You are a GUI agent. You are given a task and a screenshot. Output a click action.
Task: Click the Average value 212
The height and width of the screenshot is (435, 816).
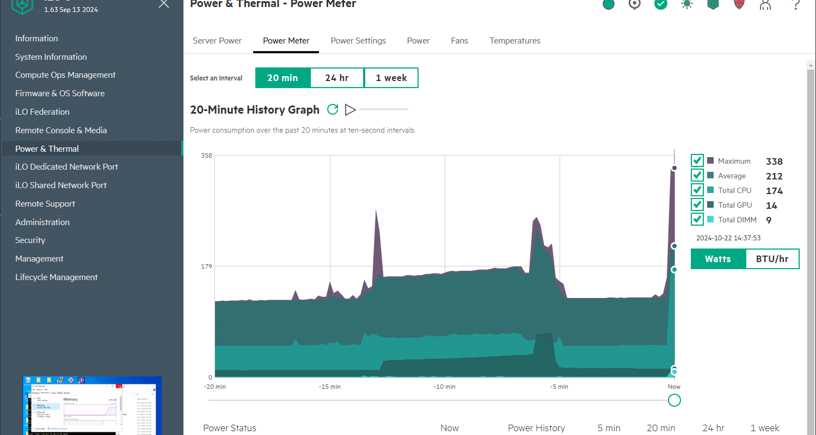774,176
